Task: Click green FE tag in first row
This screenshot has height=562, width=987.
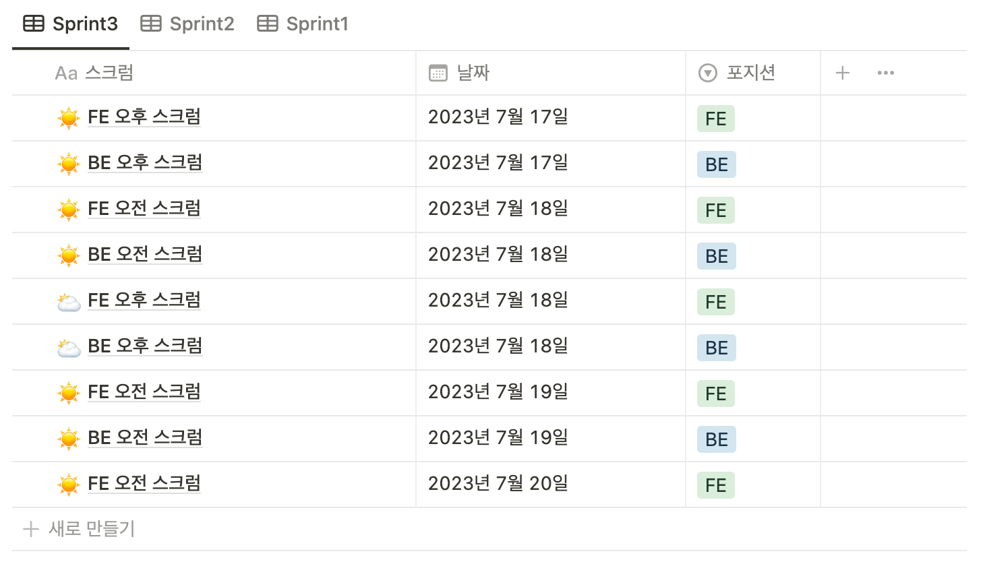Action: point(716,119)
